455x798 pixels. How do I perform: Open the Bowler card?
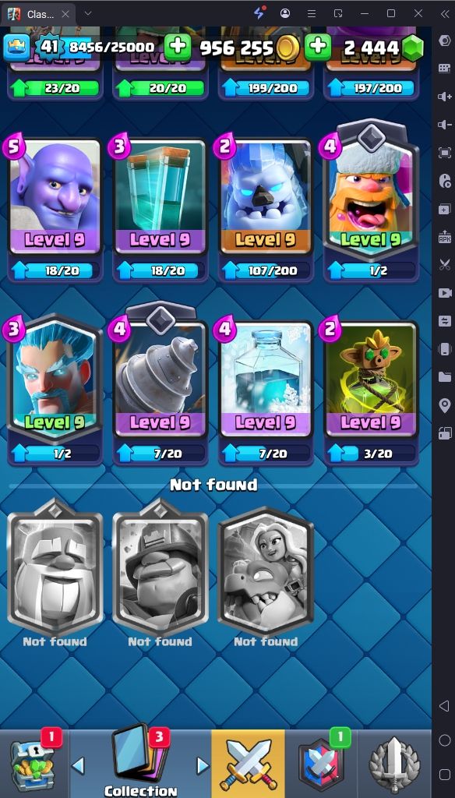click(x=55, y=196)
